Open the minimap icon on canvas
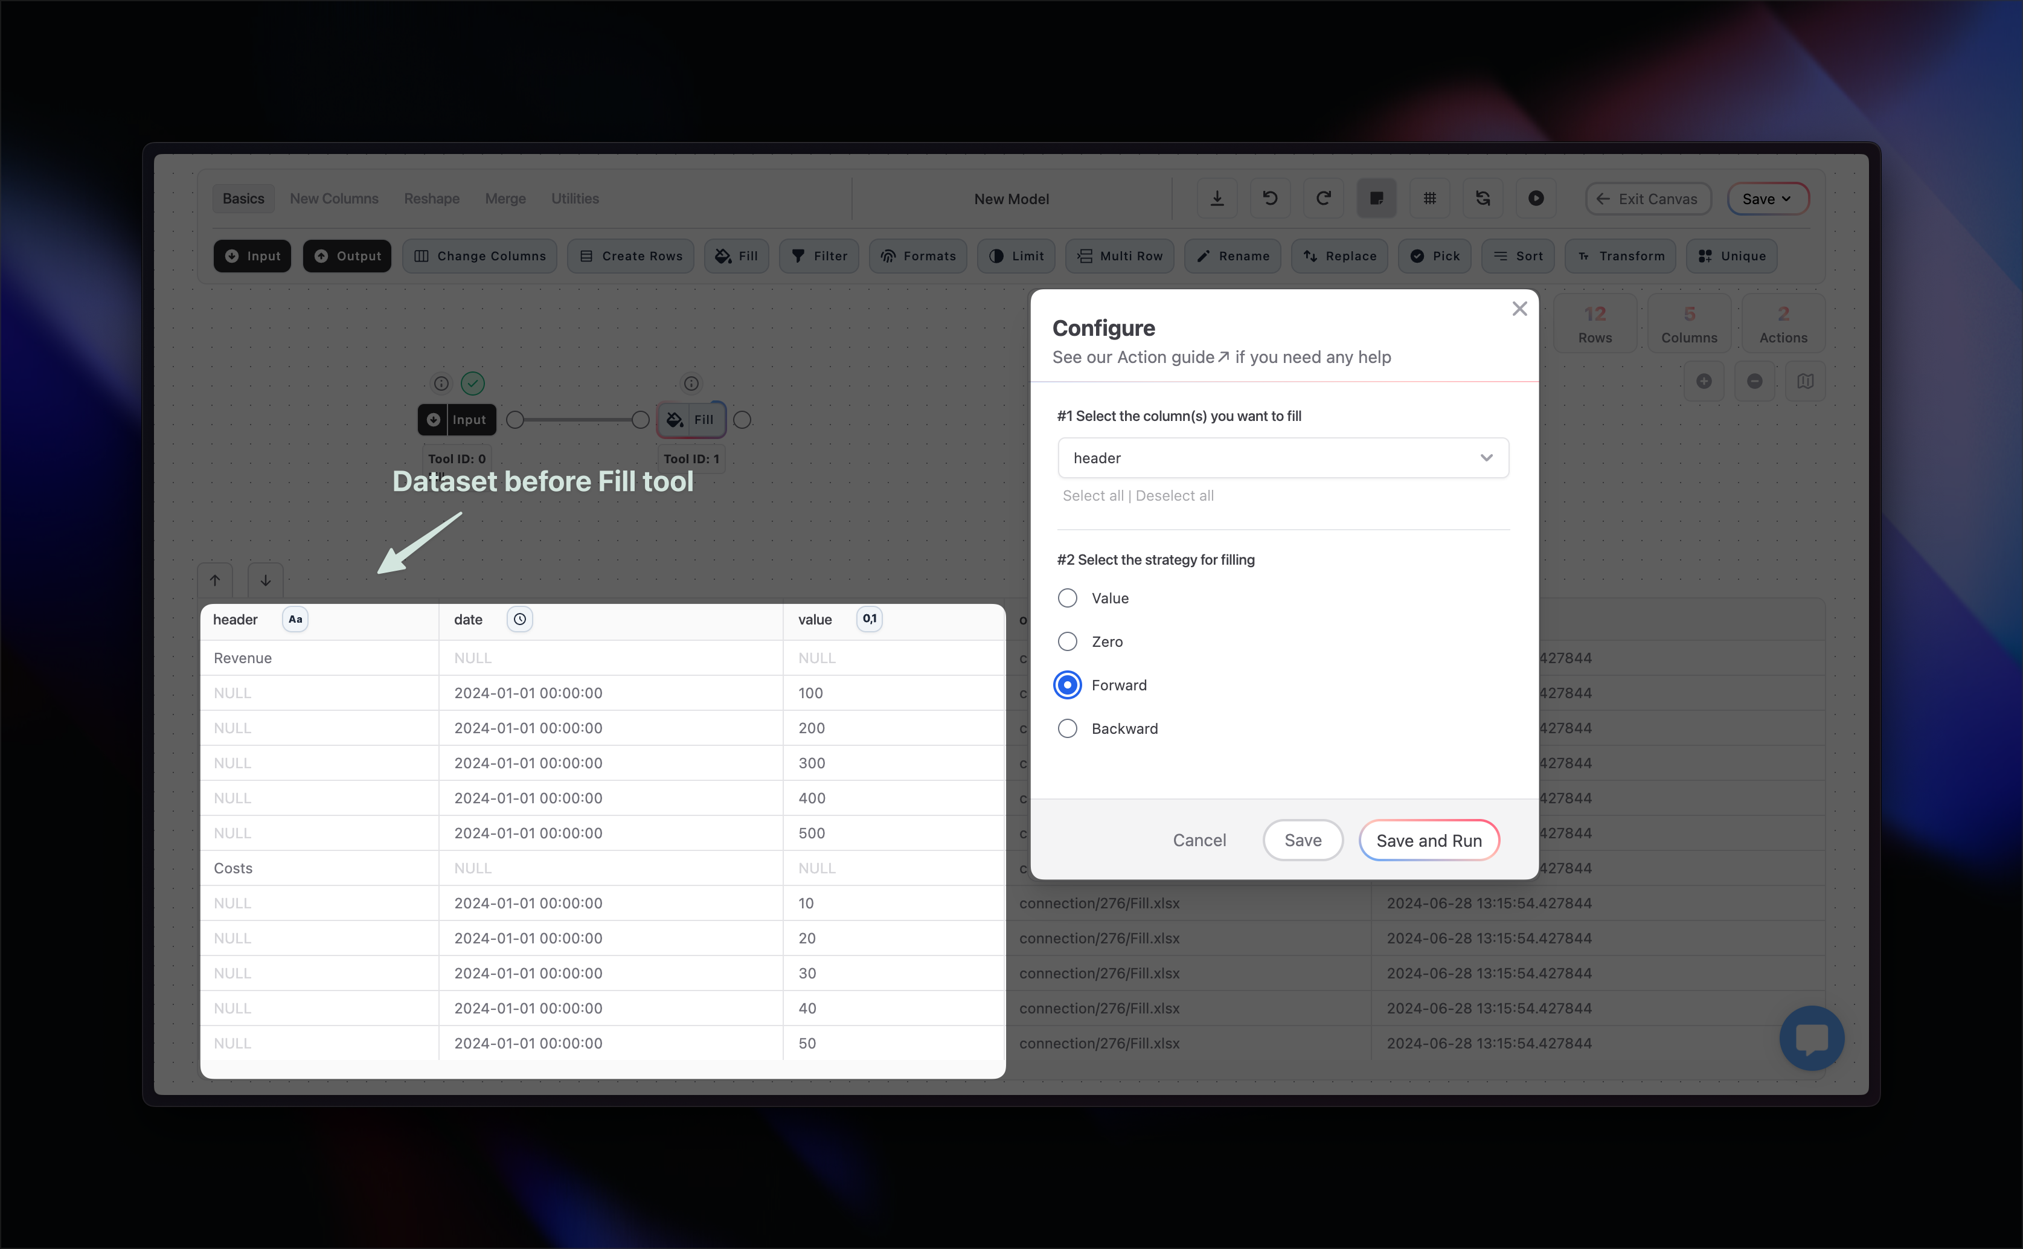Screen dimensions: 2023x1249 (1805, 381)
